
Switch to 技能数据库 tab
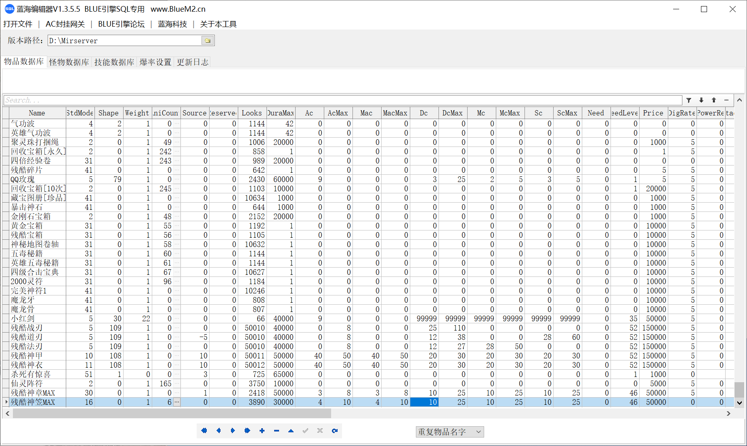(x=114, y=62)
